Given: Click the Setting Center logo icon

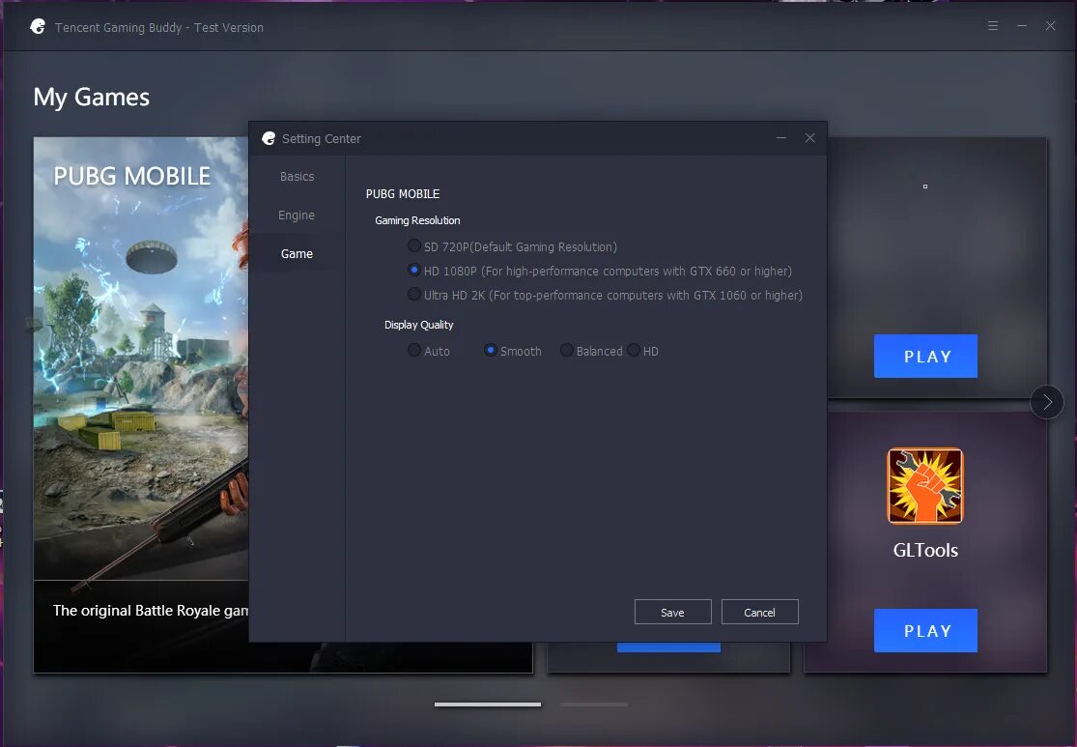Looking at the screenshot, I should point(269,138).
